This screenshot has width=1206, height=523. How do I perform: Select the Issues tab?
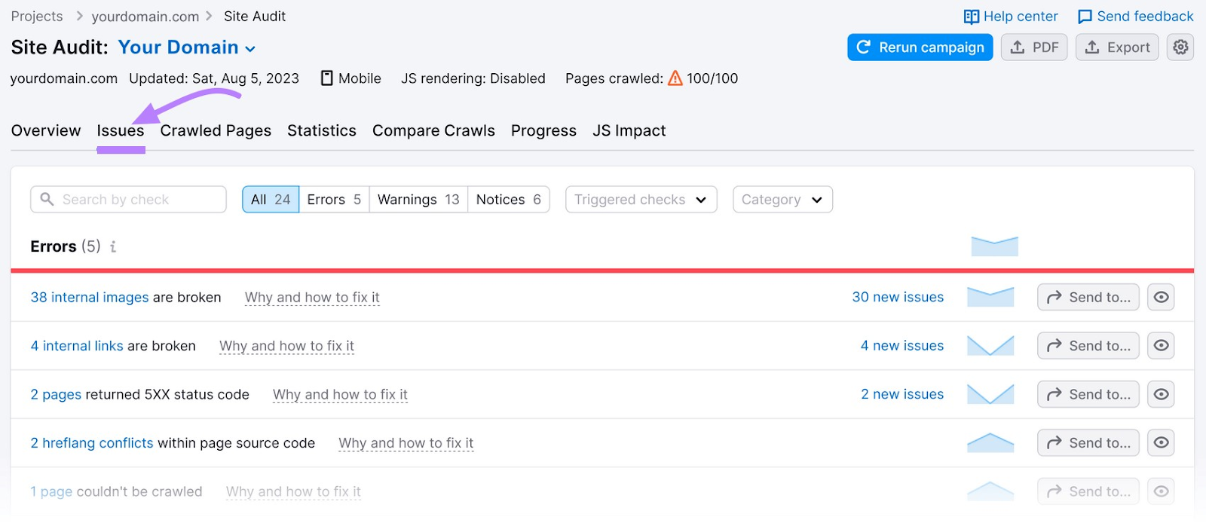pyautogui.click(x=121, y=130)
